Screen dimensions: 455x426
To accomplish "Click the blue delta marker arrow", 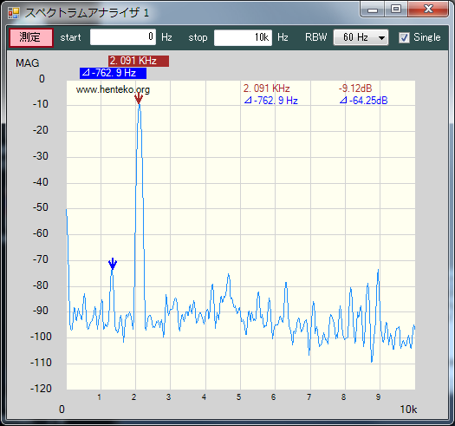I will [113, 264].
